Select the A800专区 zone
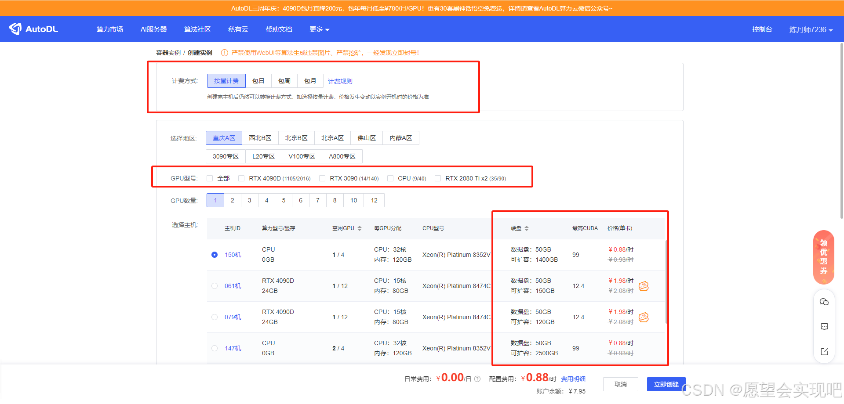This screenshot has width=844, height=404. click(342, 156)
